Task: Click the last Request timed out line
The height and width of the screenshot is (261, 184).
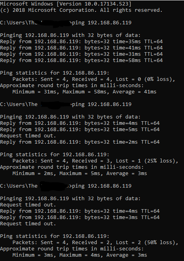Action: (x=28, y=224)
